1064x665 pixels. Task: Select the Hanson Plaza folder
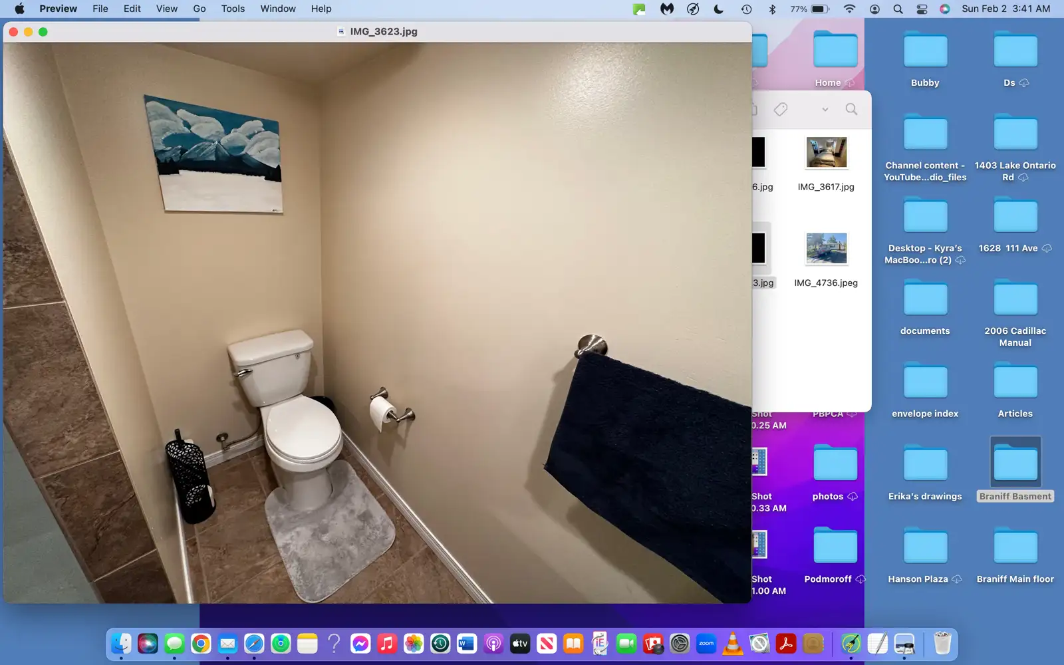925,553
